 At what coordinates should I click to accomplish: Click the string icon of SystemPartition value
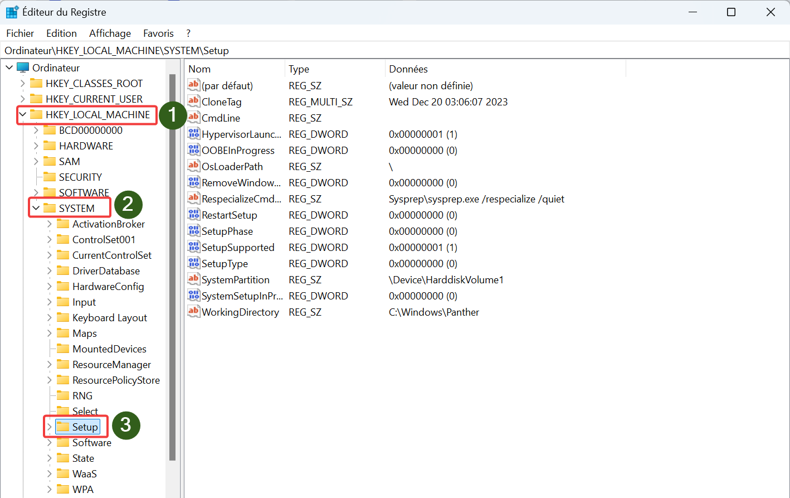point(193,279)
